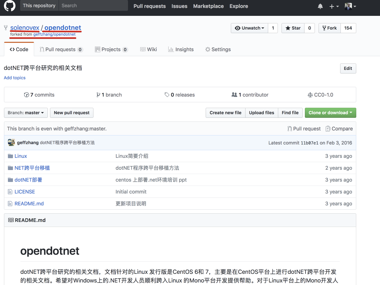Image resolution: width=380 pixels, height=285 pixels.
Task: Open the notifications bell icon
Action: point(320,6)
